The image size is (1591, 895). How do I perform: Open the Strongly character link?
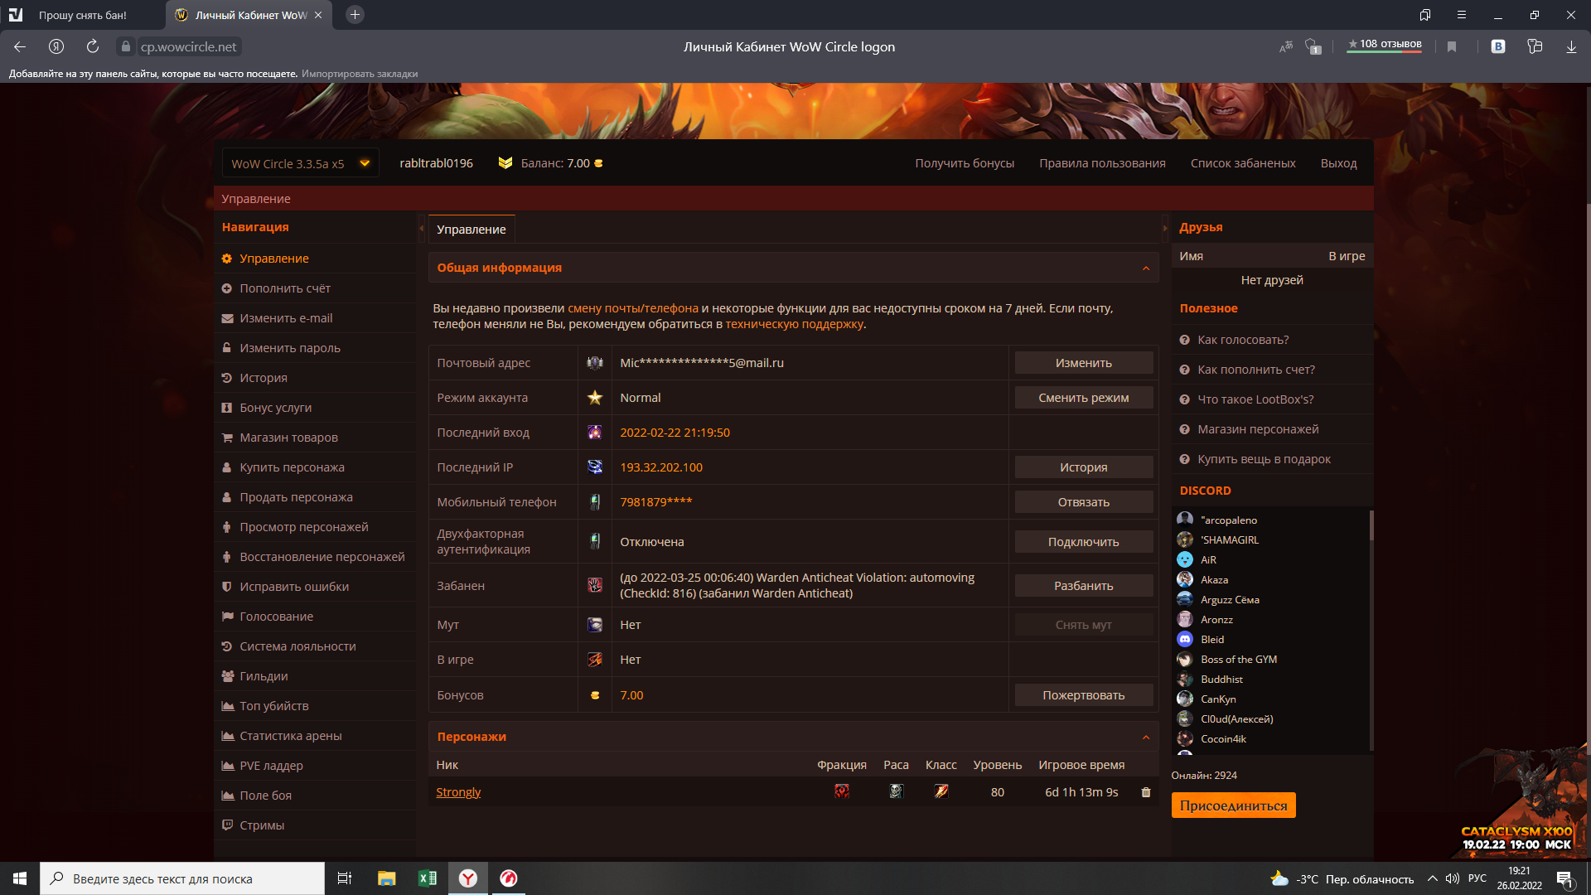(458, 792)
